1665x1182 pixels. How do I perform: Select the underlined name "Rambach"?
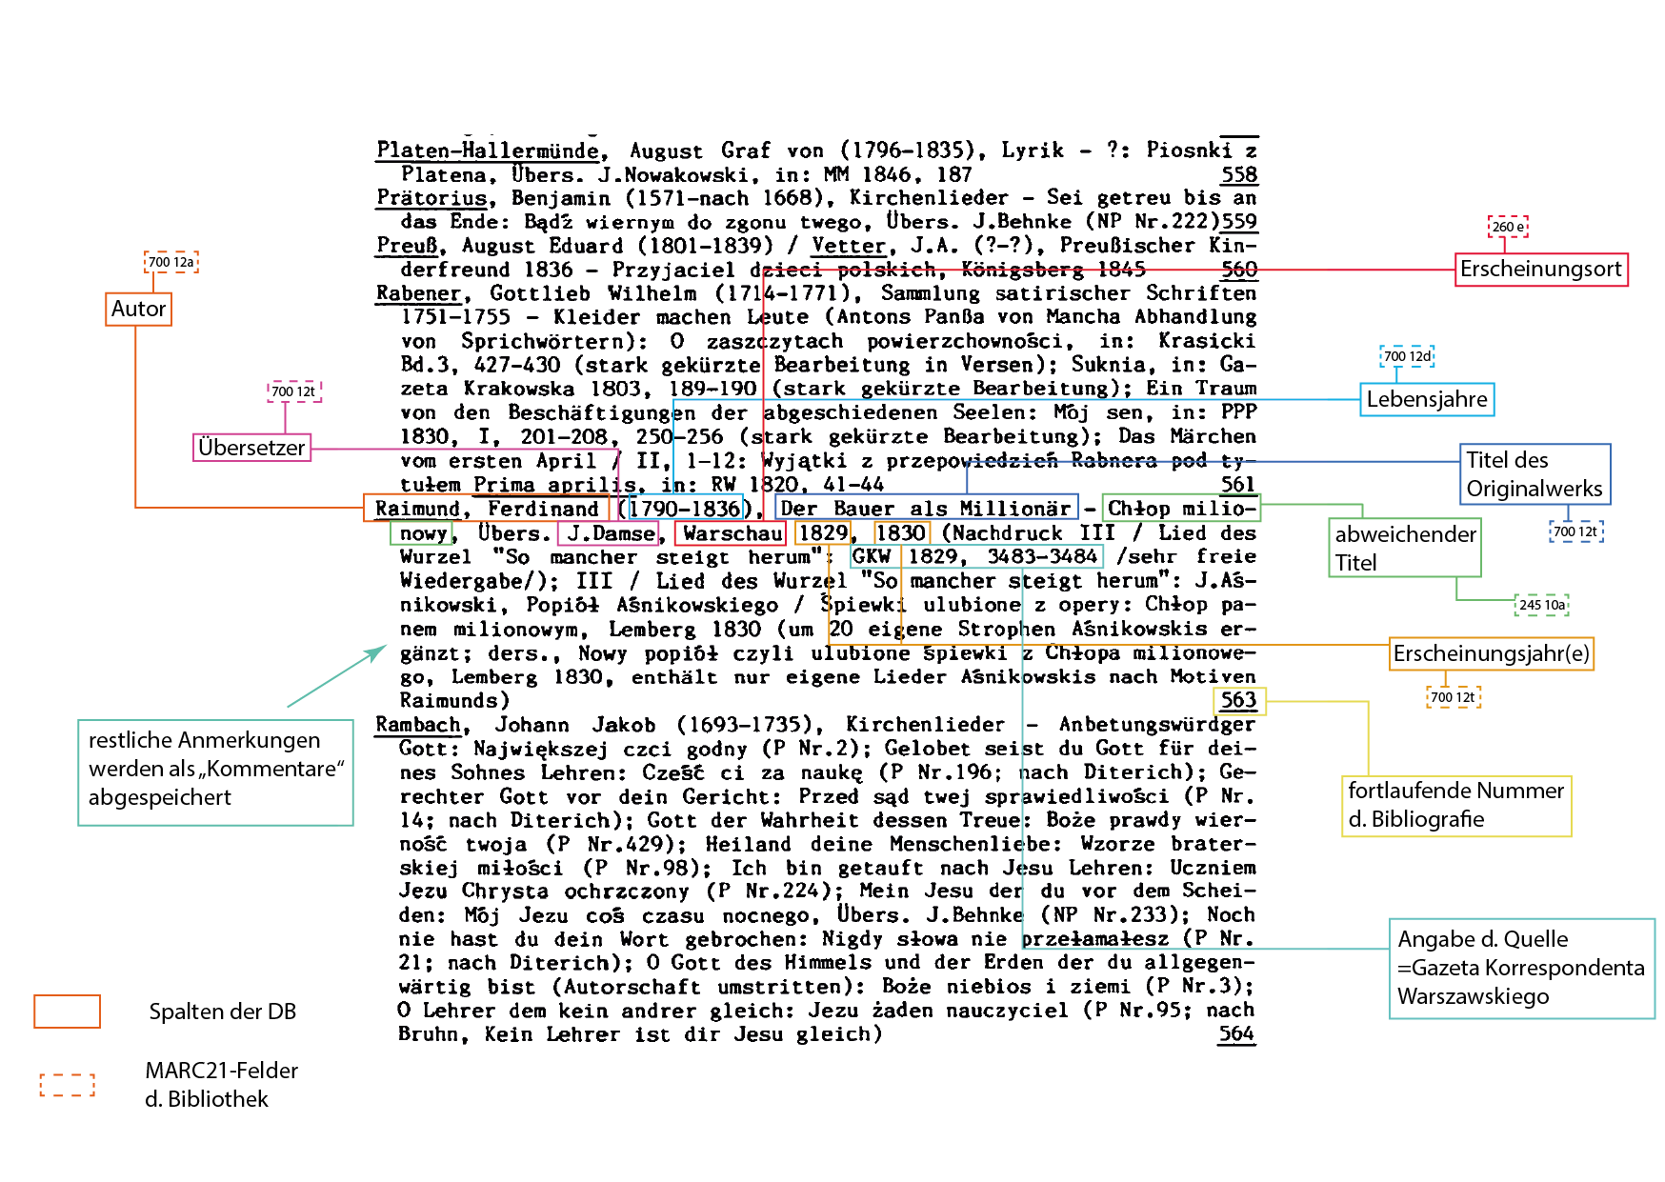click(x=418, y=725)
